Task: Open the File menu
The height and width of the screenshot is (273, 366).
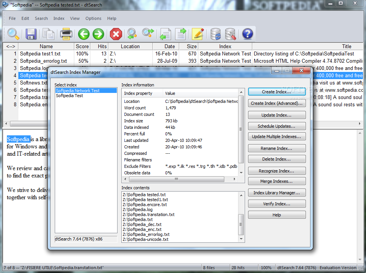Action: [x=12, y=18]
